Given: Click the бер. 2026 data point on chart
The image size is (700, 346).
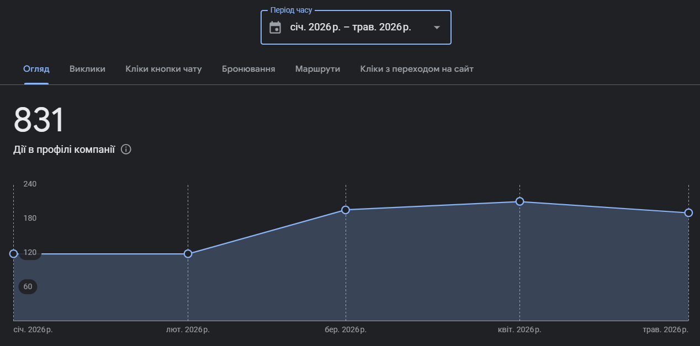Looking at the screenshot, I should tap(346, 210).
